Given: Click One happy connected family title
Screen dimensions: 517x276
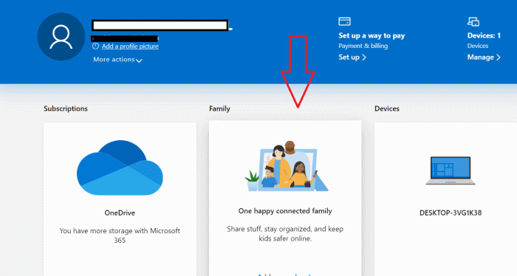Looking at the screenshot, I should click(x=285, y=211).
